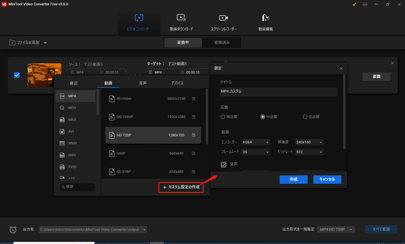Click the convert button for the video
The height and width of the screenshot is (244, 405).
[x=377, y=77]
